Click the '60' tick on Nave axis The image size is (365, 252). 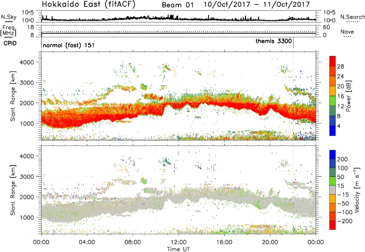(x=326, y=27)
